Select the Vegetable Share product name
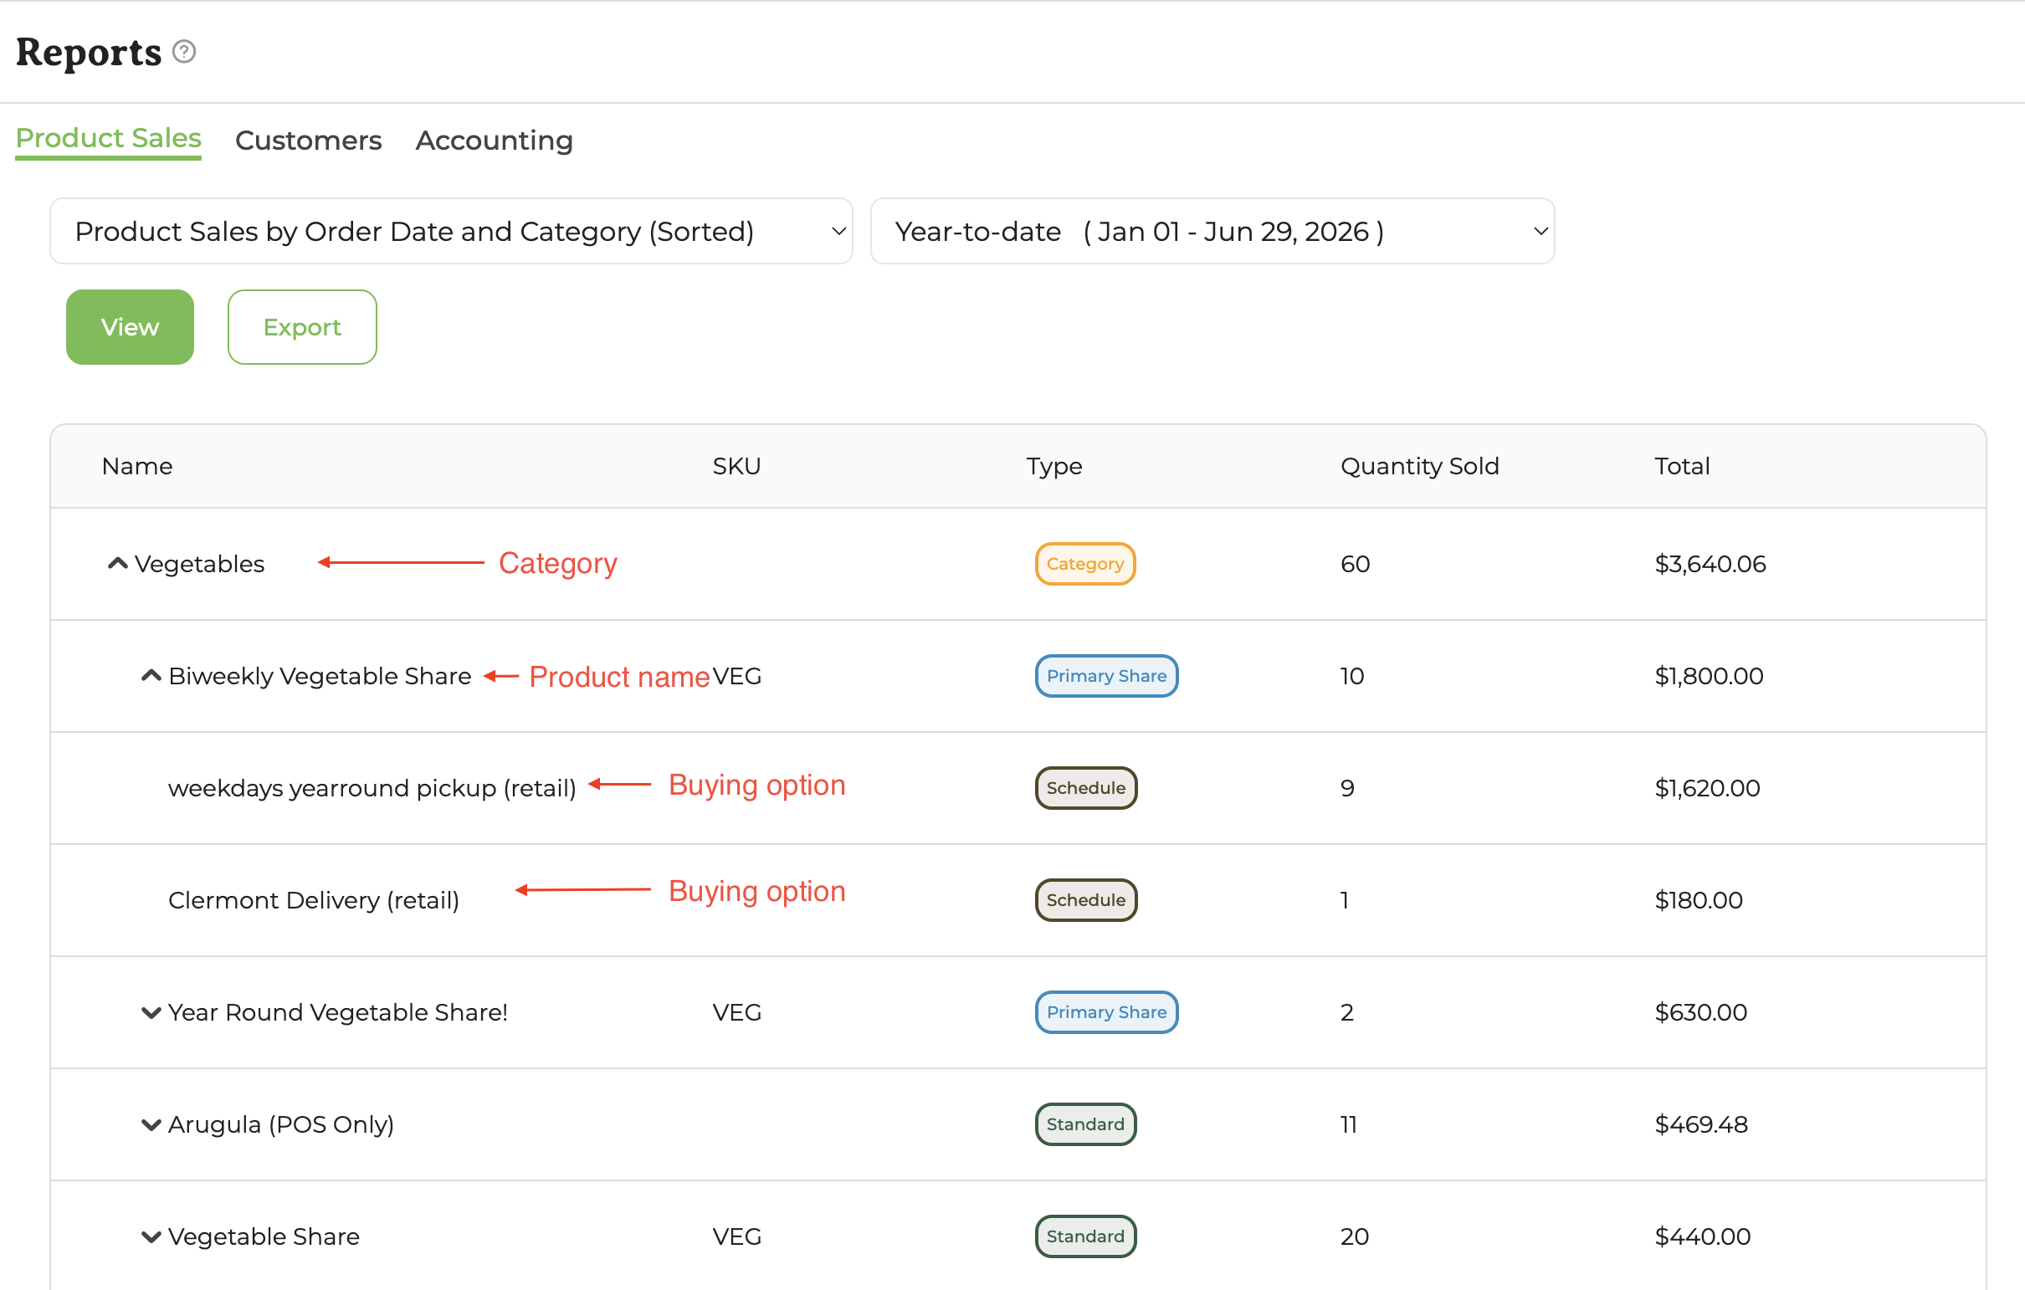 click(264, 1236)
